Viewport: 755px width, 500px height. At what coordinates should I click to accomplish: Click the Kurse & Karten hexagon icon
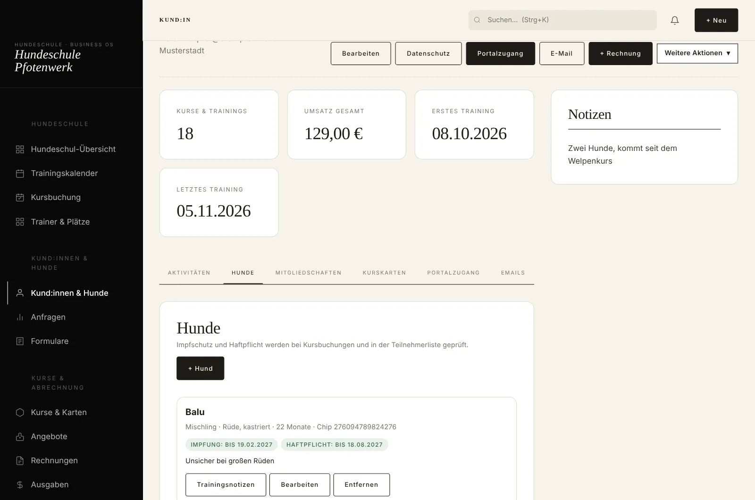click(20, 412)
